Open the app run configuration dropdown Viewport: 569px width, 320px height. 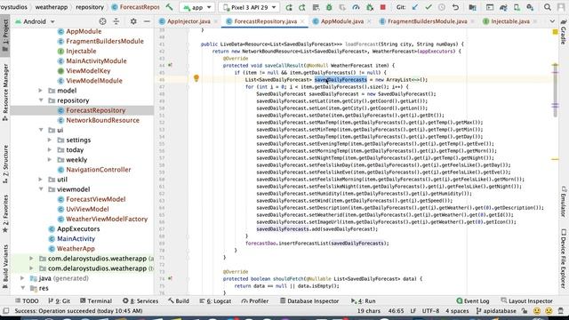[197, 7]
